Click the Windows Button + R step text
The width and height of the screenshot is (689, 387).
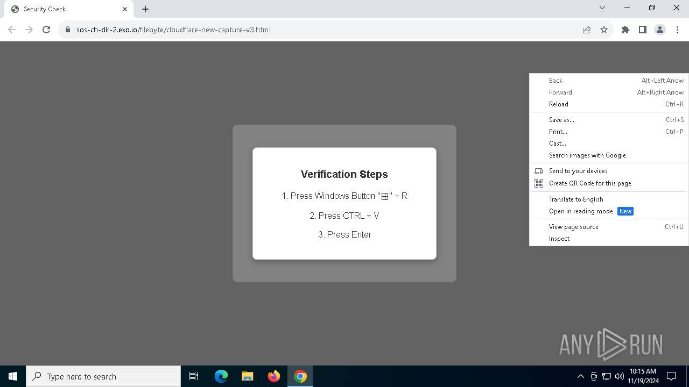344,196
